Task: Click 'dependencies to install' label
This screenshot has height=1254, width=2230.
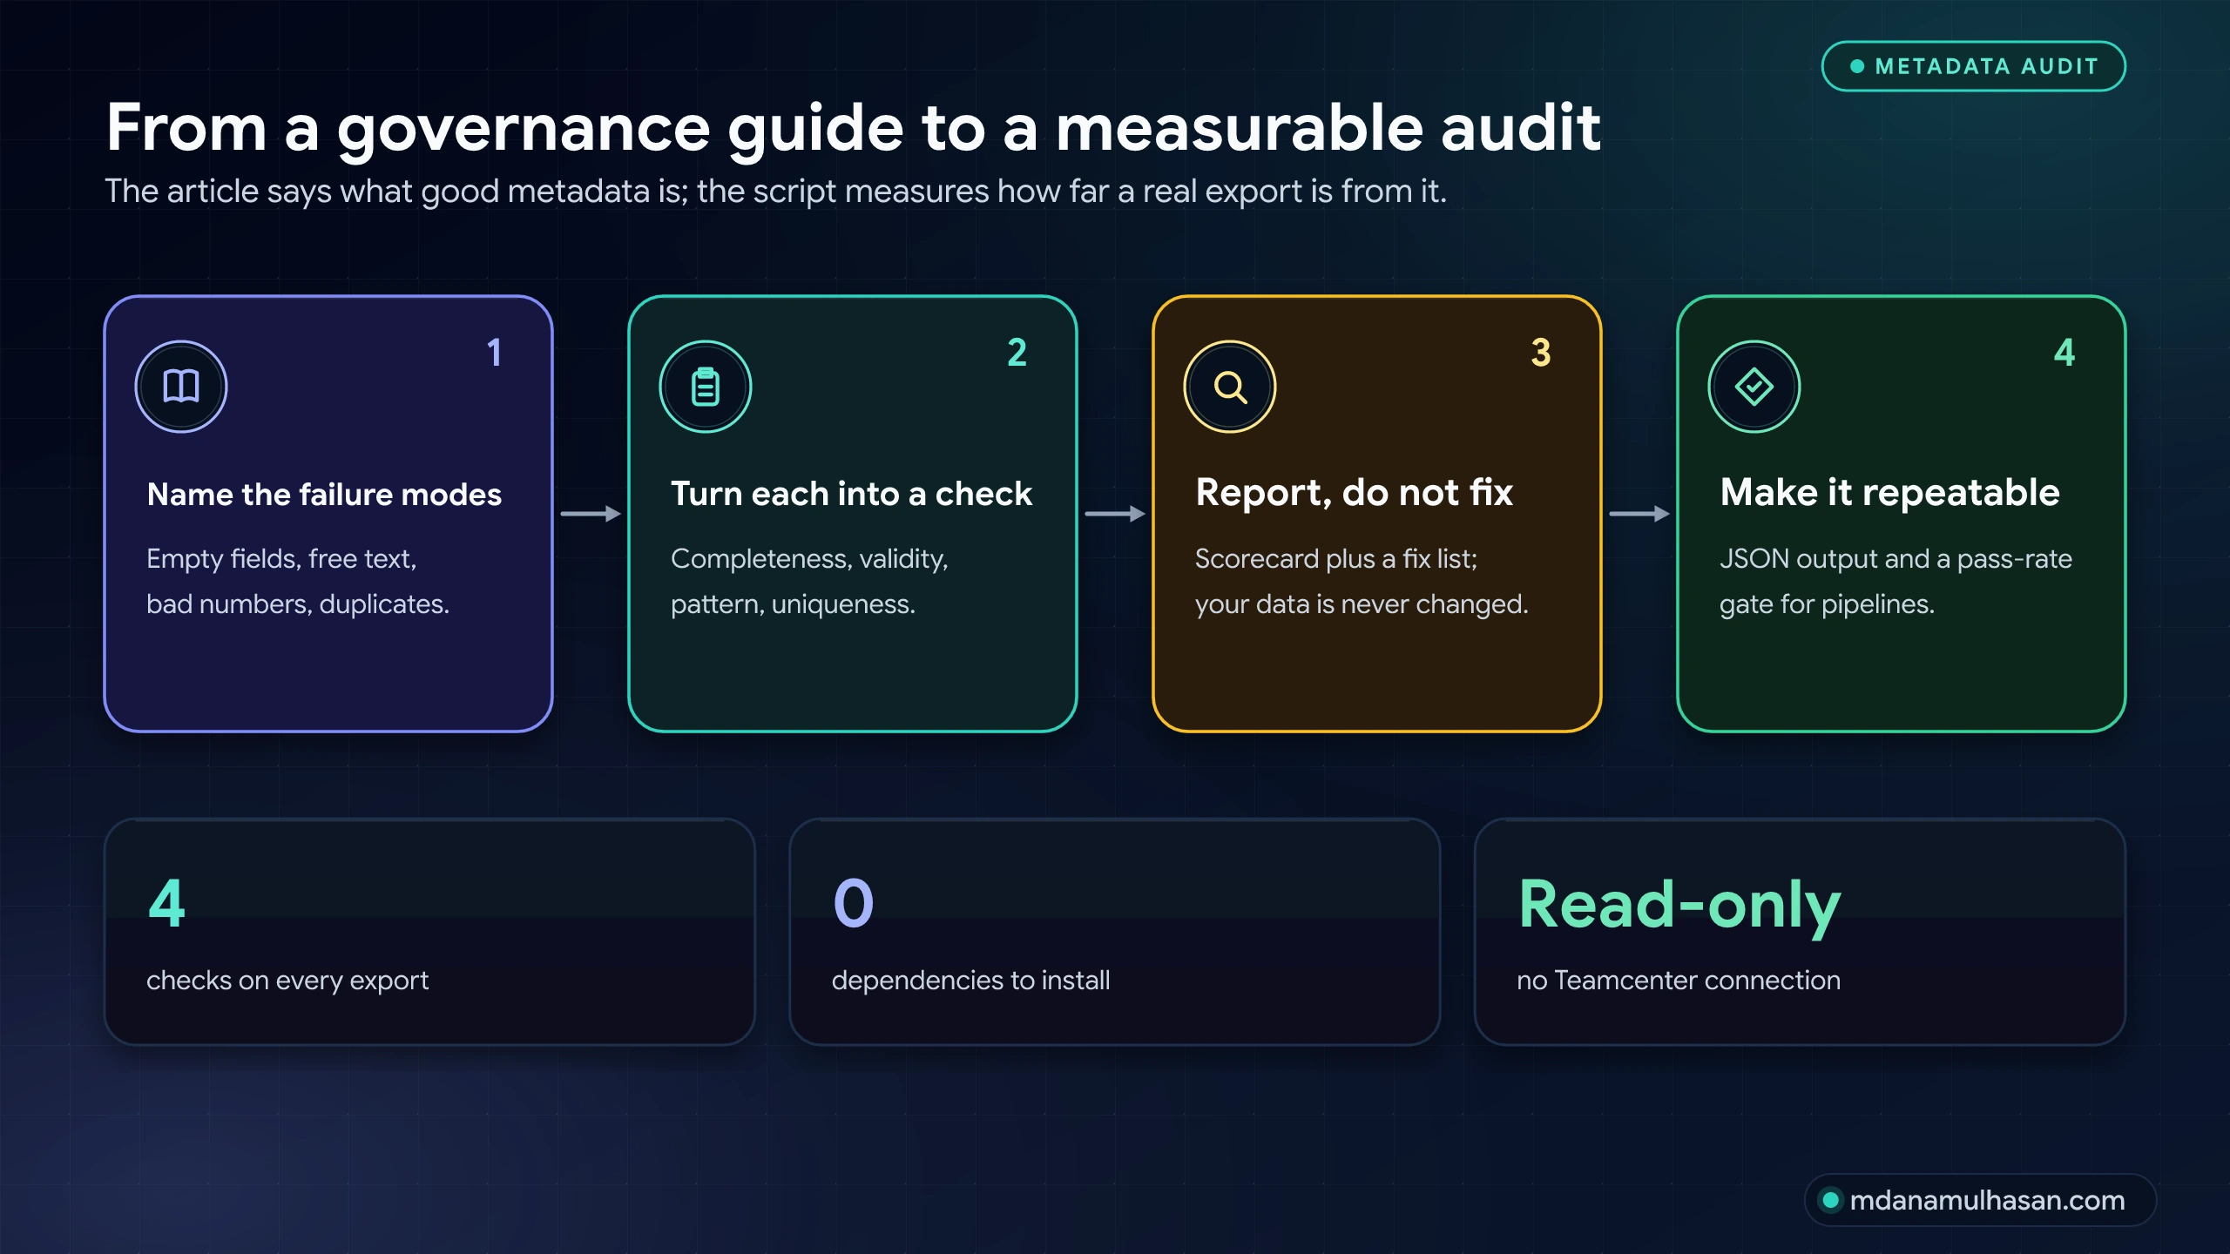Action: point(970,981)
